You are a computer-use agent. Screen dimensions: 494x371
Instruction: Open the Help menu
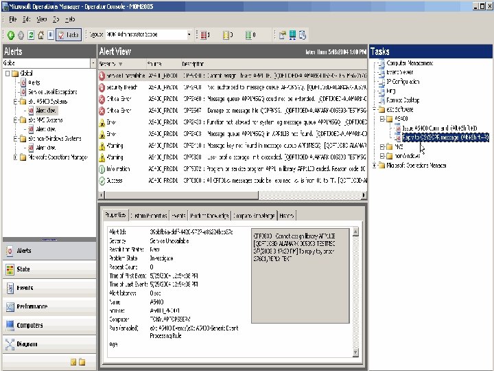(70, 19)
